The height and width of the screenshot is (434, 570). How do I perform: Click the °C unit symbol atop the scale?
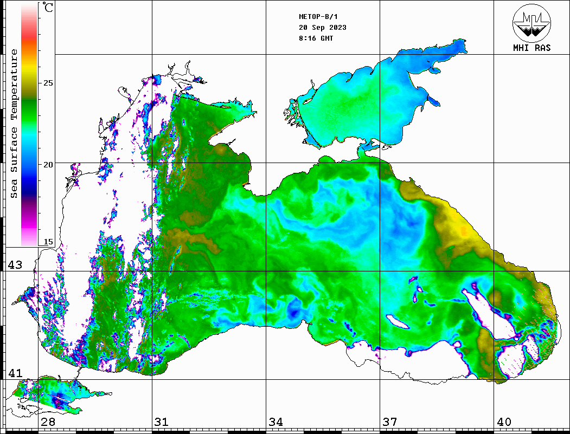point(48,8)
